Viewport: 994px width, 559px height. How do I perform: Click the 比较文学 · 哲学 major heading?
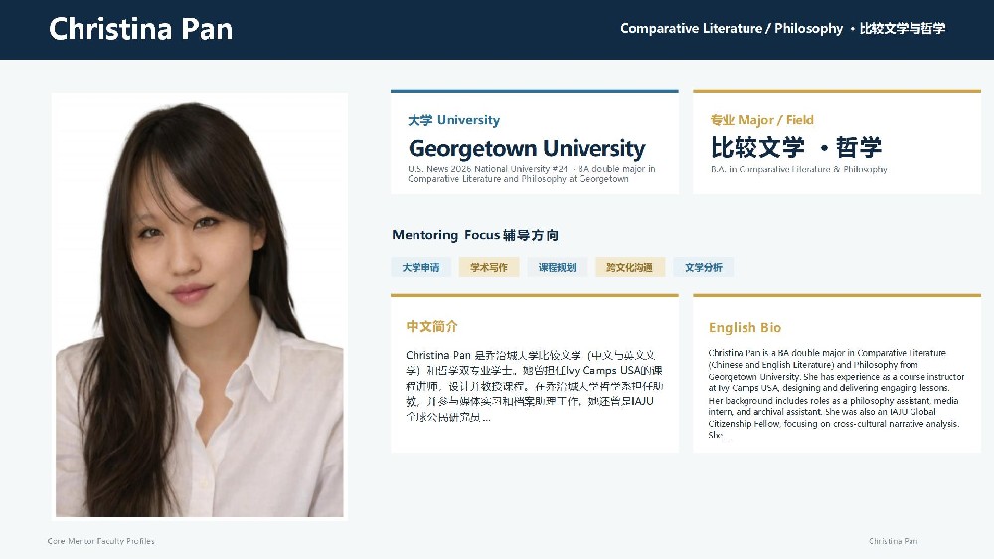pos(795,147)
